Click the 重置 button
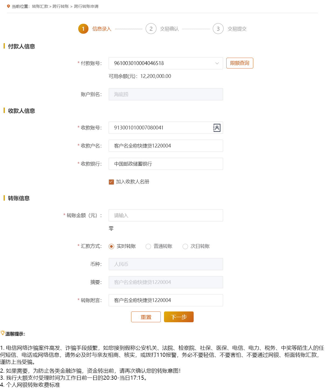Screen dimensions: 325x391 click(146, 317)
